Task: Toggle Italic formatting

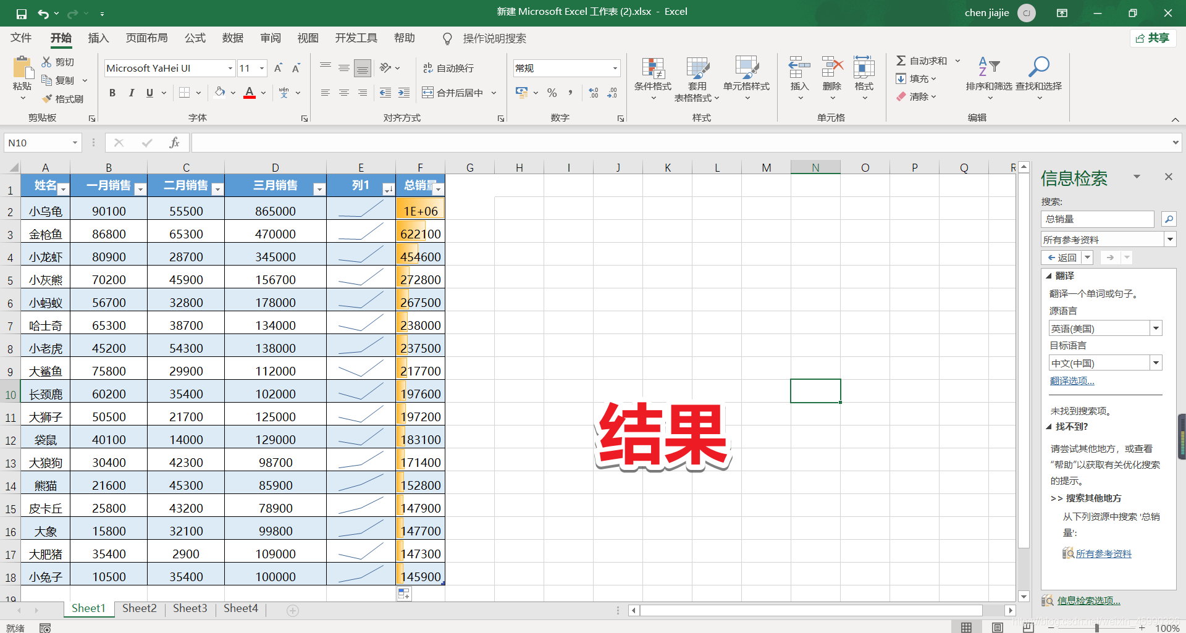Action: tap(131, 93)
